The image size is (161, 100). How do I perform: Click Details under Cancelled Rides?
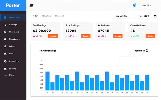(x=150, y=36)
